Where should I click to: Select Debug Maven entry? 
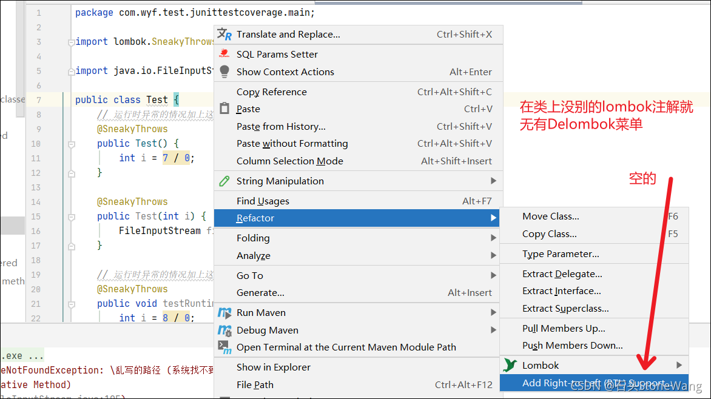click(x=356, y=330)
